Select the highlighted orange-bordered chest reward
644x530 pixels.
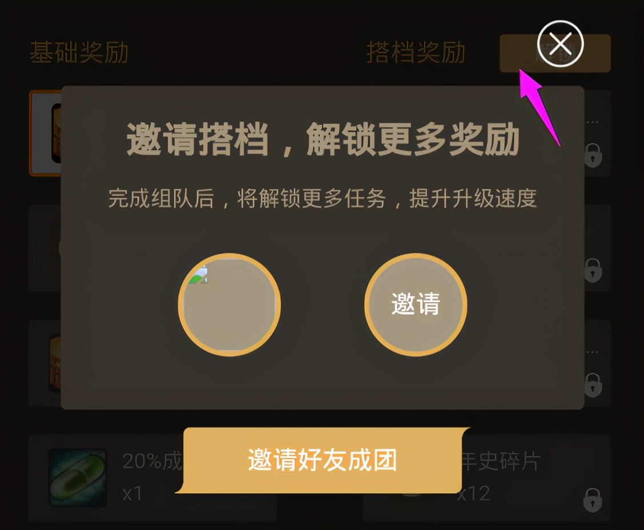pos(45,133)
